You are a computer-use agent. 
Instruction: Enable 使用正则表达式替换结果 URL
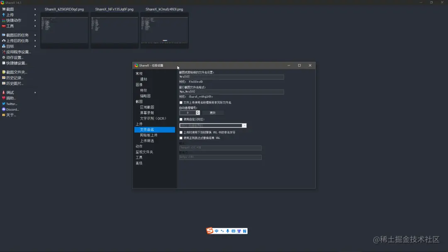point(181,138)
